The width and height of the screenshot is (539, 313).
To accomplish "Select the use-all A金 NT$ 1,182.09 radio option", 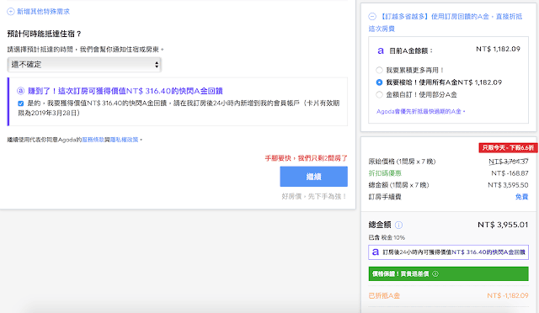I will [379, 82].
